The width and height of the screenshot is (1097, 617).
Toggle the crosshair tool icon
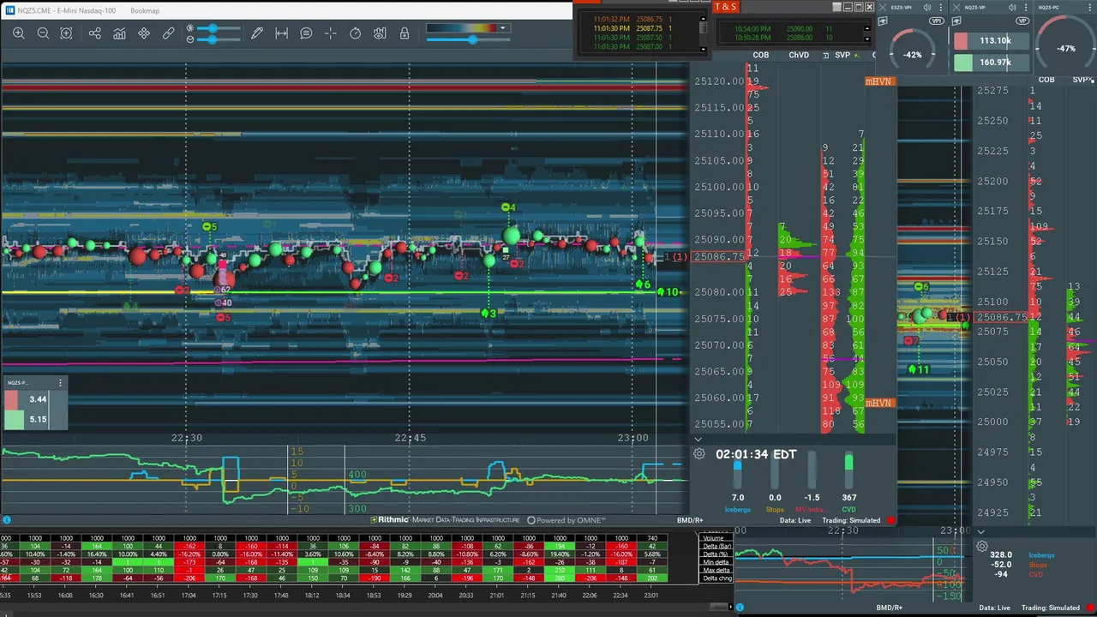coord(331,33)
